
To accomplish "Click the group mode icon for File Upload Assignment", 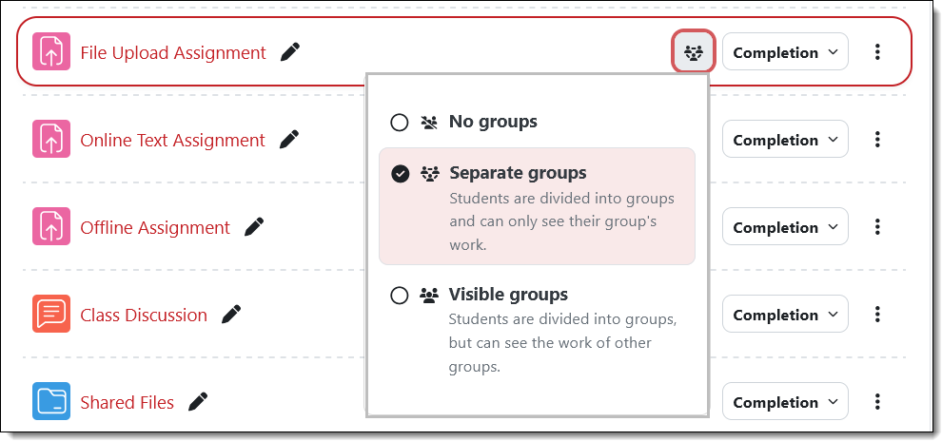I will click(x=694, y=53).
